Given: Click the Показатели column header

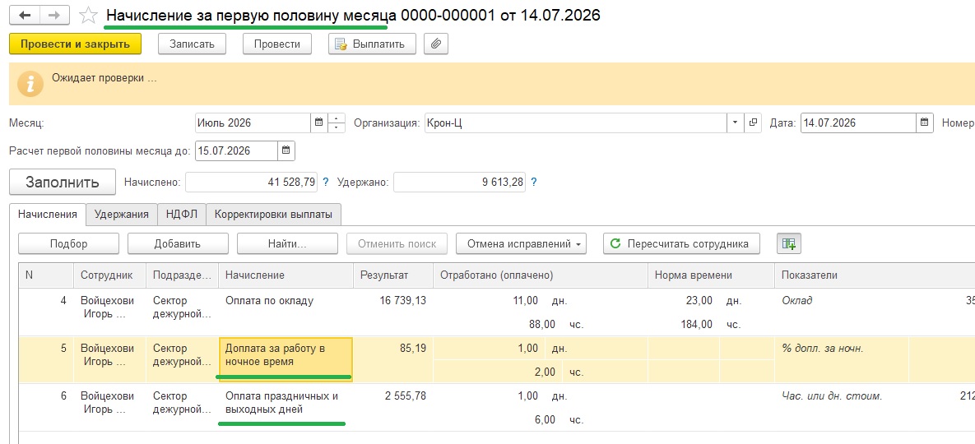Looking at the screenshot, I should pos(875,275).
